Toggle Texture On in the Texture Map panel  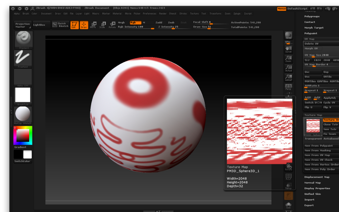331,120
